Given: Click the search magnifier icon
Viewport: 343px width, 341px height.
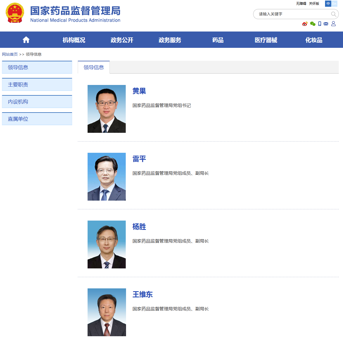Looking at the screenshot, I should point(333,14).
